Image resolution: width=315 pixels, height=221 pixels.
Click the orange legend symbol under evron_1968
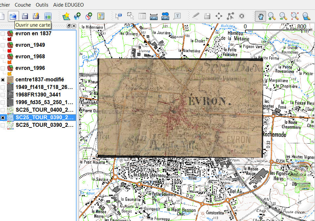coord(10,62)
